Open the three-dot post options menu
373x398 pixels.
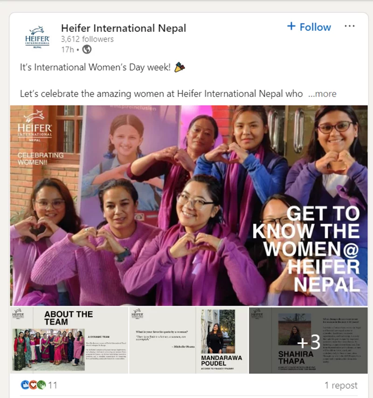point(350,26)
